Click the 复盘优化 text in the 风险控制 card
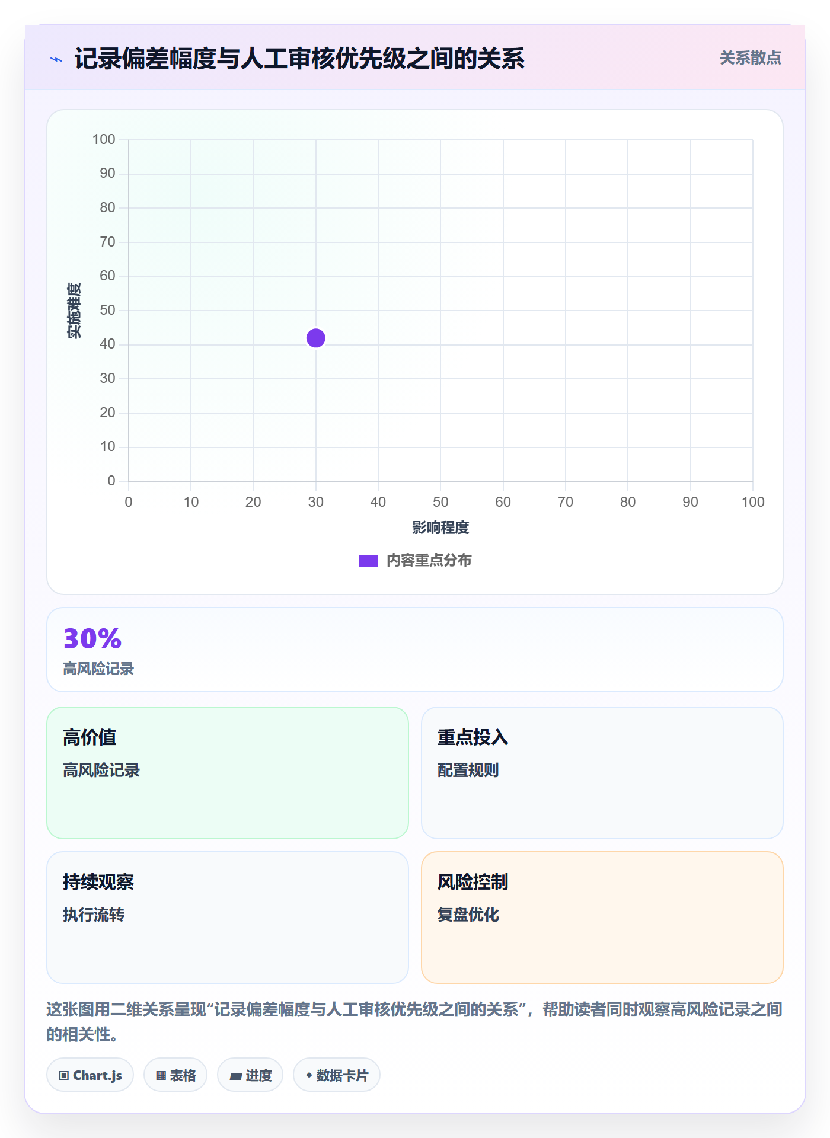Image resolution: width=830 pixels, height=1138 pixels. tap(468, 915)
